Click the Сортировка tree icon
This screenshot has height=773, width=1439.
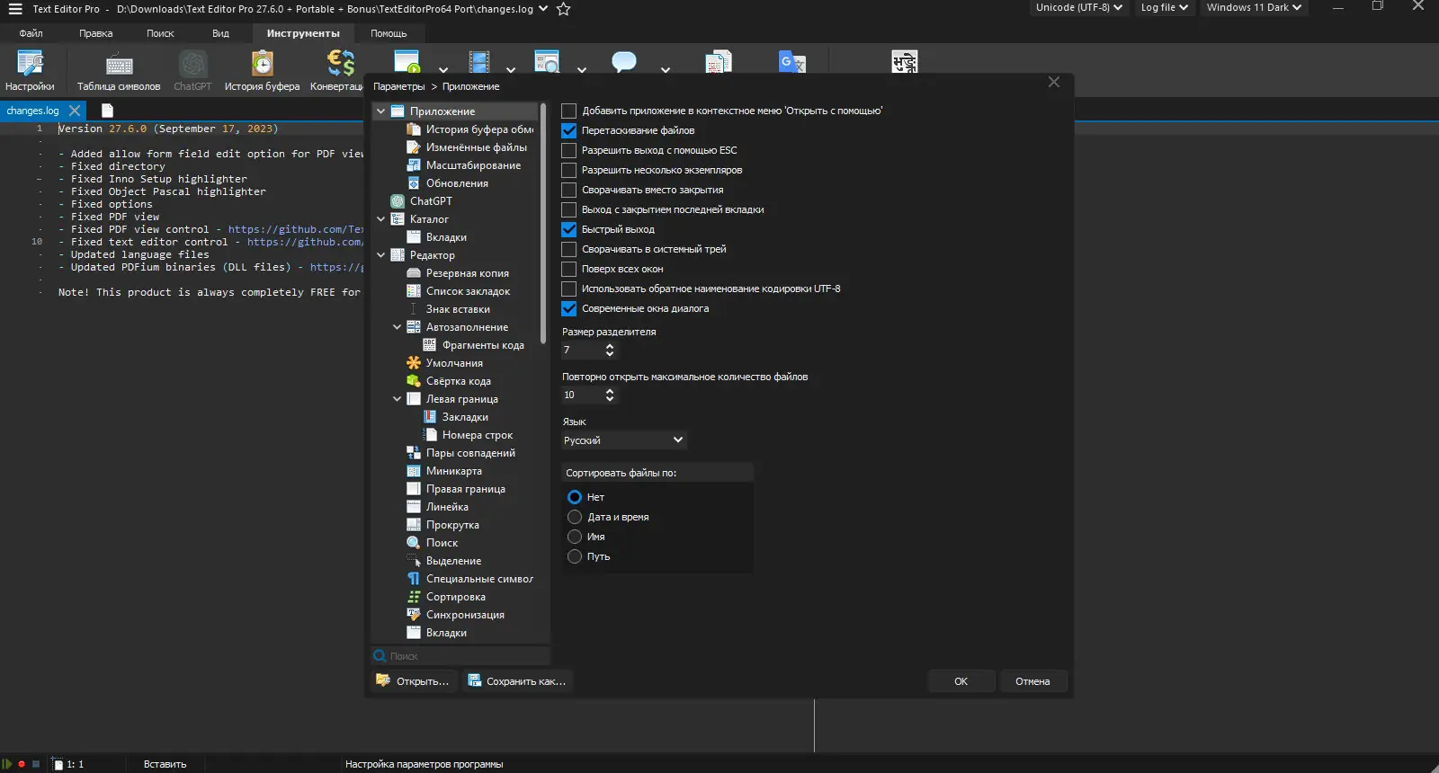pyautogui.click(x=414, y=597)
